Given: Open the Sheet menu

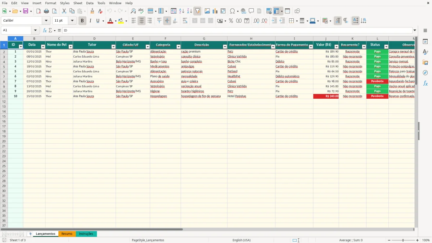Looking at the screenshot, I should [78, 3].
